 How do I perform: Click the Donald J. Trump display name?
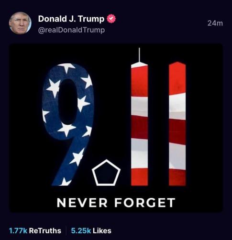pos(71,19)
